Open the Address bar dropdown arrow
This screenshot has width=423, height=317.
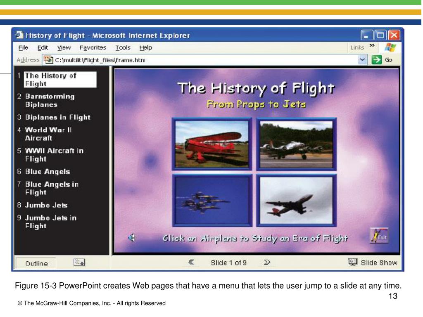[362, 59]
